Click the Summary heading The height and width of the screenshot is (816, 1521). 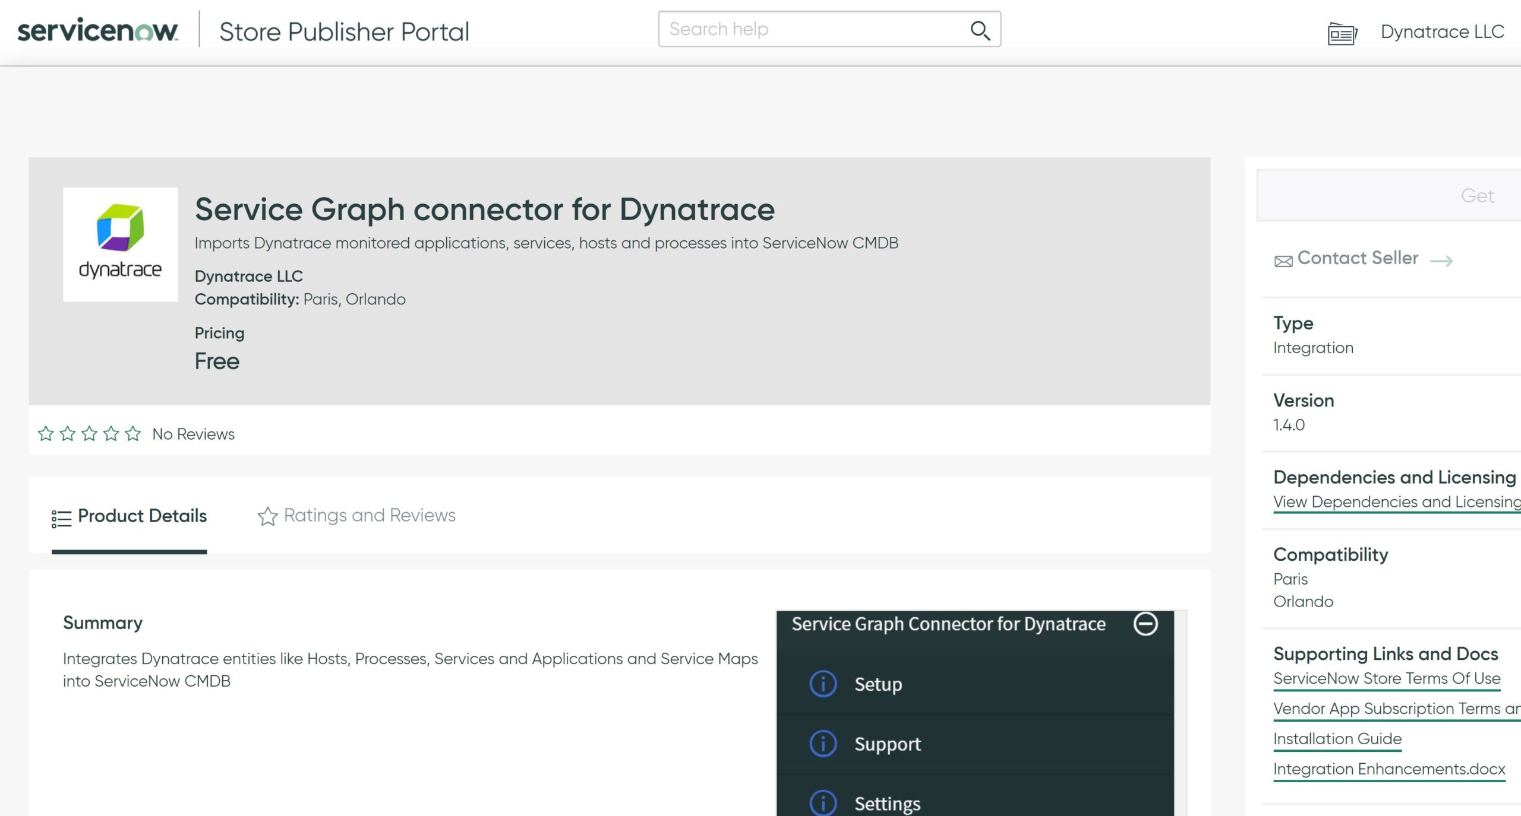tap(103, 623)
